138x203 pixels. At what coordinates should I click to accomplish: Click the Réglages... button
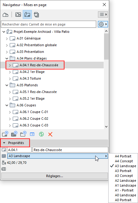pyautogui.click(x=55, y=176)
